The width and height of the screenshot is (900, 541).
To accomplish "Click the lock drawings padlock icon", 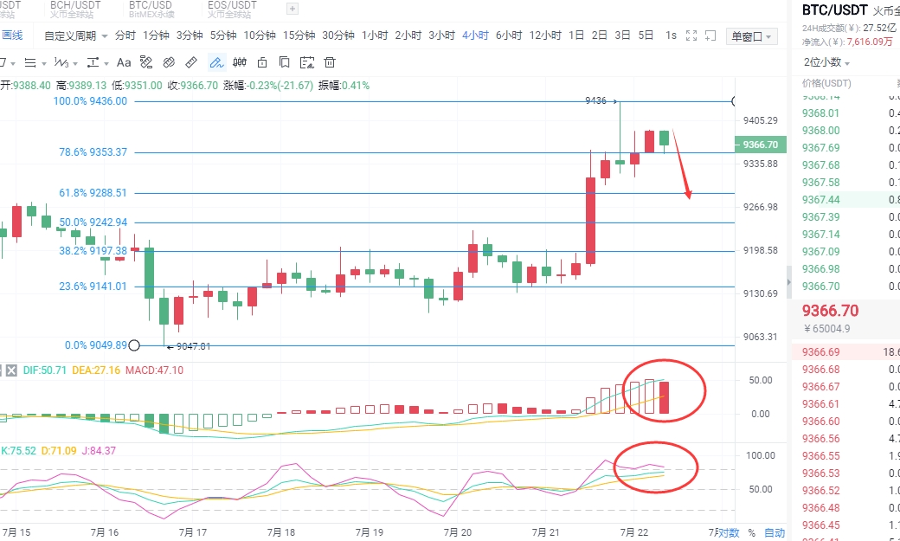I will (261, 62).
